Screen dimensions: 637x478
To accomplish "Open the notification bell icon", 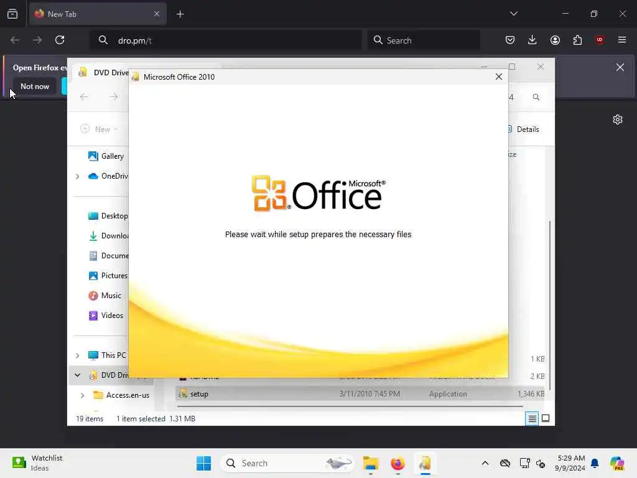I will 595,463.
